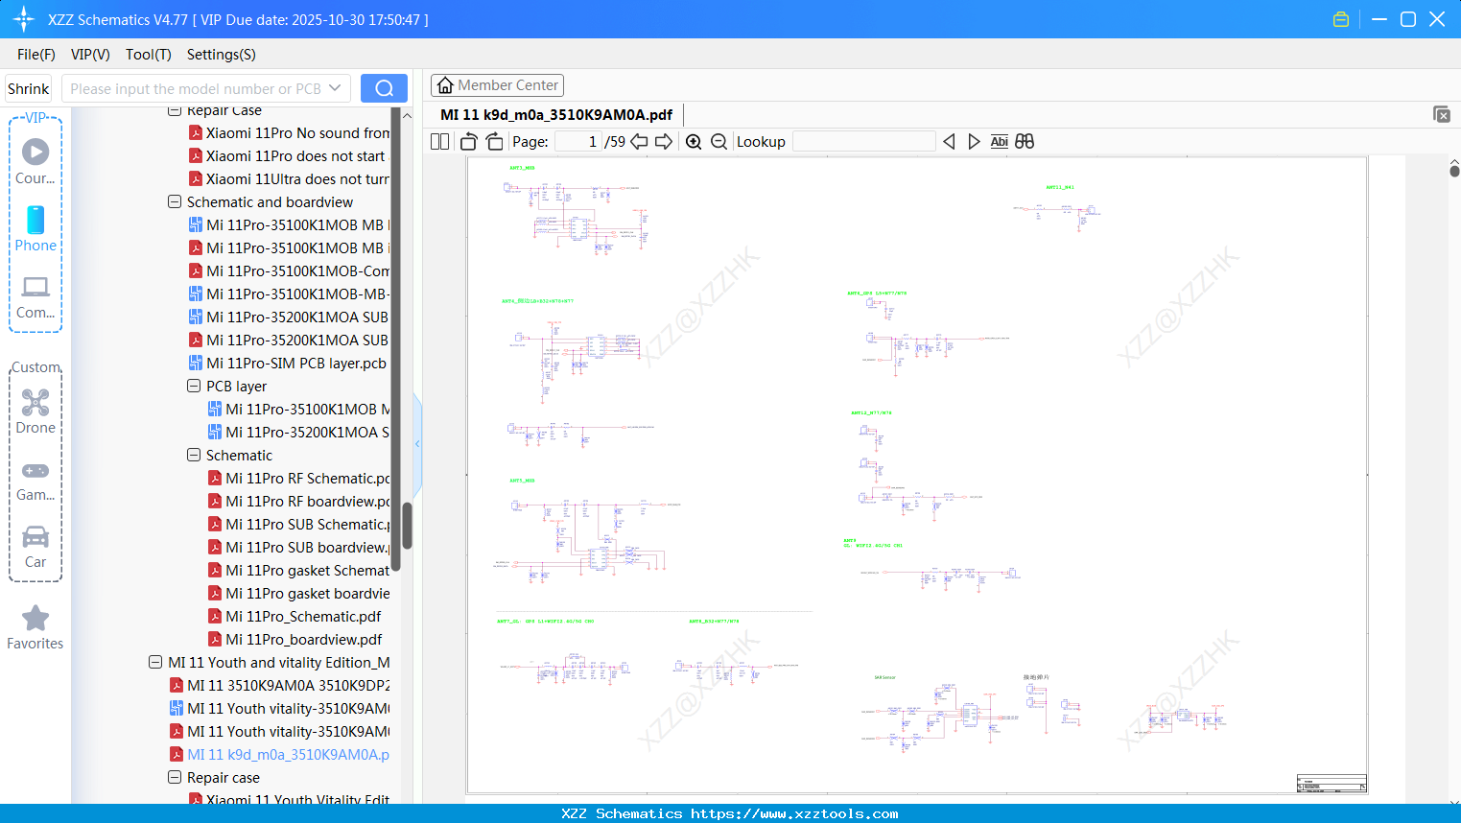The width and height of the screenshot is (1461, 823).
Task: Open the VIP(V) menu
Action: pyautogui.click(x=90, y=55)
